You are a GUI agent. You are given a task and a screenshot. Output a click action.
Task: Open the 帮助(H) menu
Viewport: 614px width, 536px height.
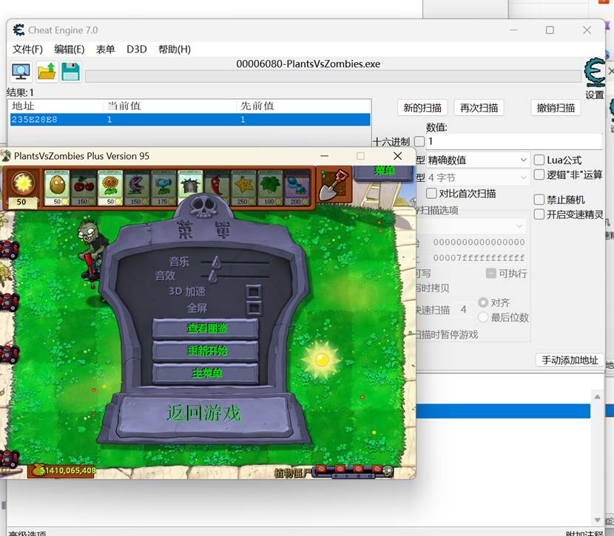[175, 50]
